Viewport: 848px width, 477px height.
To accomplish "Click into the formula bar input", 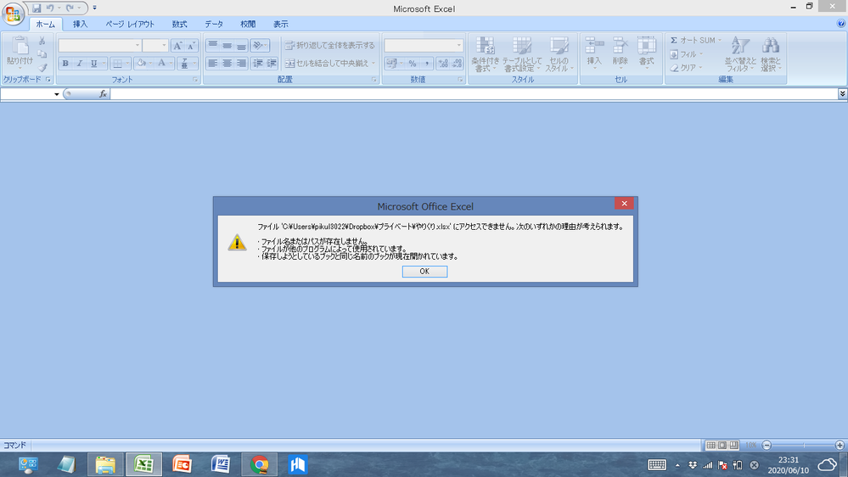I will [x=474, y=94].
